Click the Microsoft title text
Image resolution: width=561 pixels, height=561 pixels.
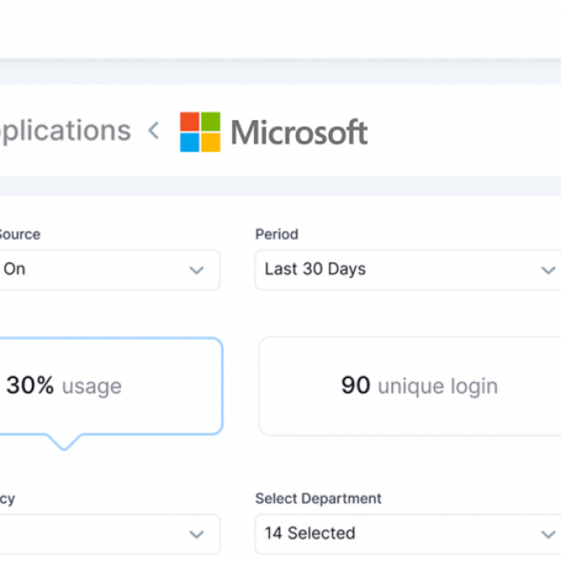[299, 132]
